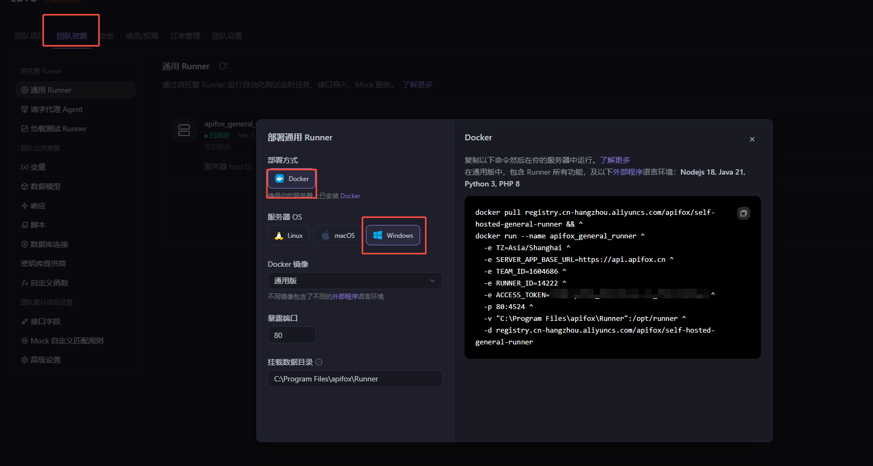Click the 高级设置 gear icon
This screenshot has width=873, height=466.
(x=25, y=360)
